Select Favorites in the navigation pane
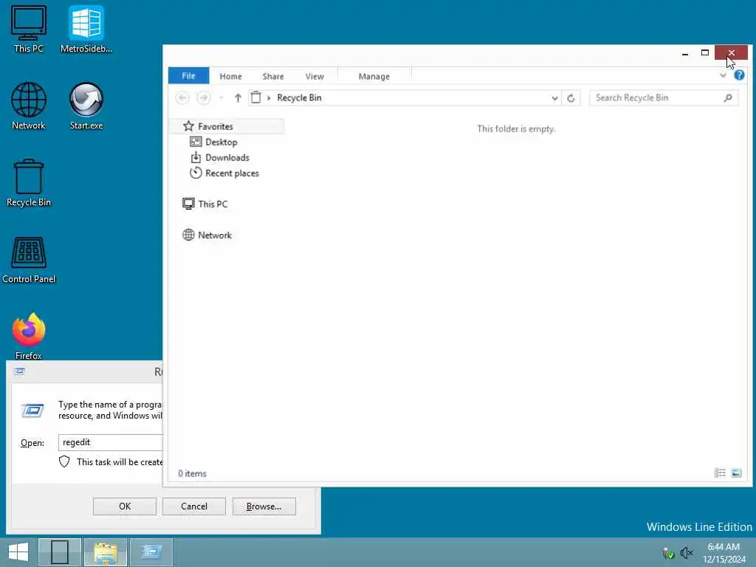The image size is (756, 567). point(227,126)
